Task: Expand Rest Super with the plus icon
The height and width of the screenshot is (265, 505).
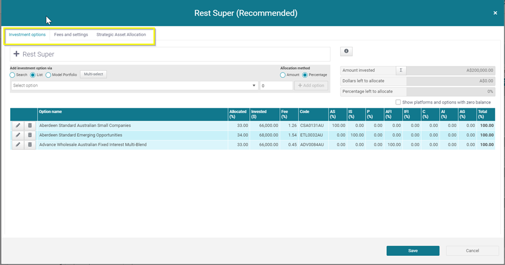Action: 17,54
